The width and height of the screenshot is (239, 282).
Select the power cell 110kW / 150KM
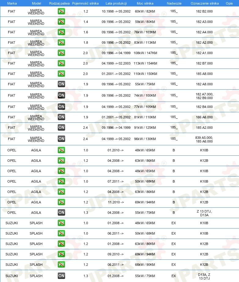pyautogui.click(x=145, y=74)
